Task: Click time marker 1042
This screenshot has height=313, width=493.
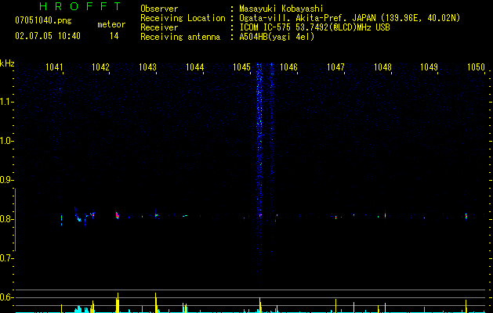Action: [100, 67]
